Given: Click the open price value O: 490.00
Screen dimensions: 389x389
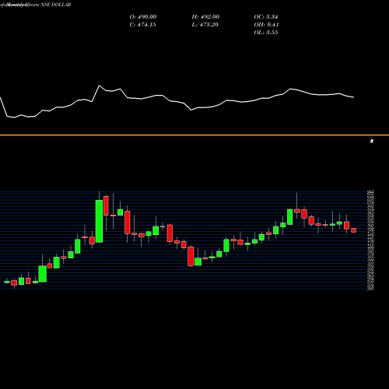Looking at the screenshot, I should coord(143,17).
